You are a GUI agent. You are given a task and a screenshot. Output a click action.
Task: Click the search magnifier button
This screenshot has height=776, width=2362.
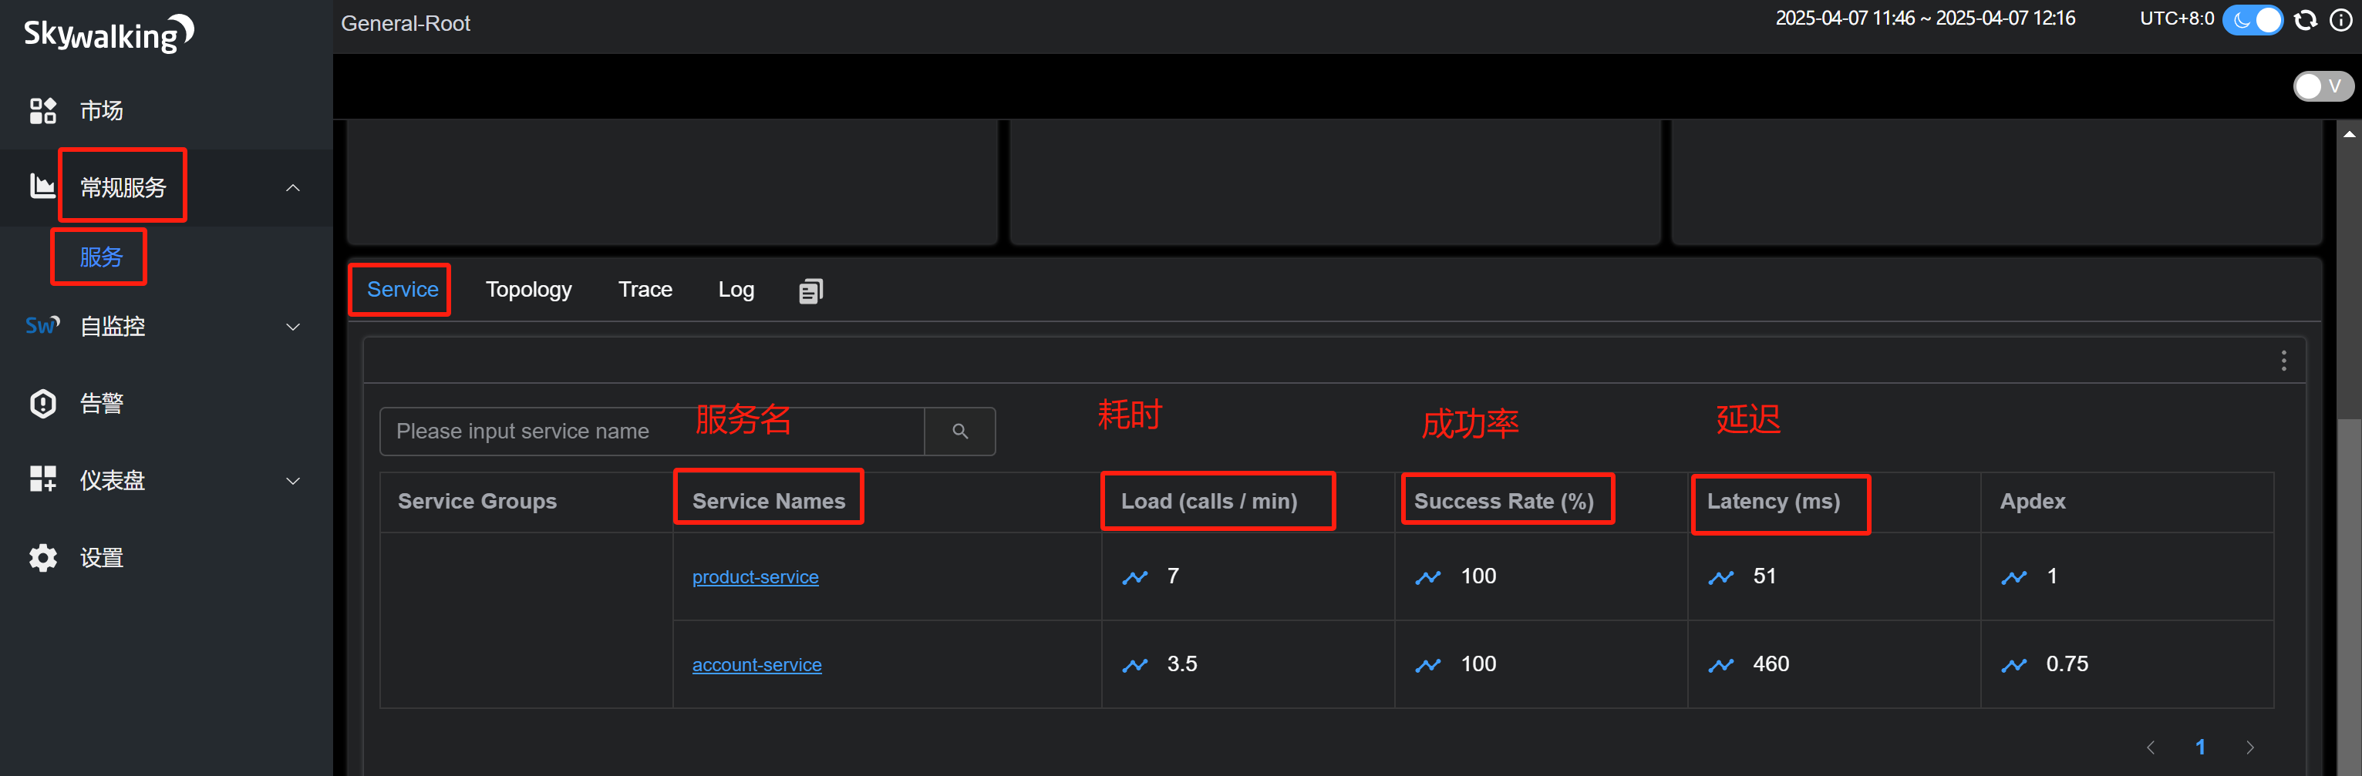coord(960,431)
